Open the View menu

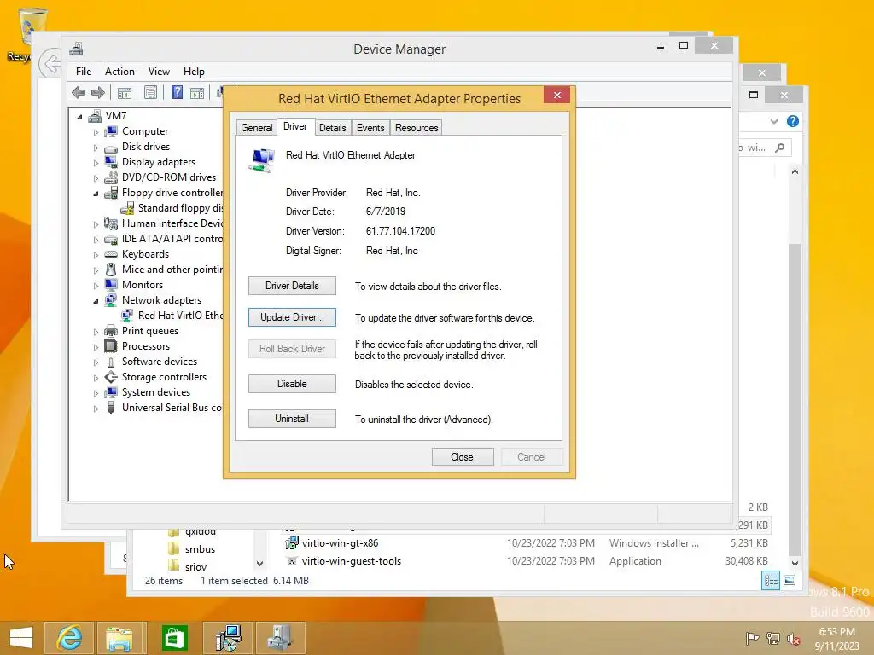tap(159, 72)
